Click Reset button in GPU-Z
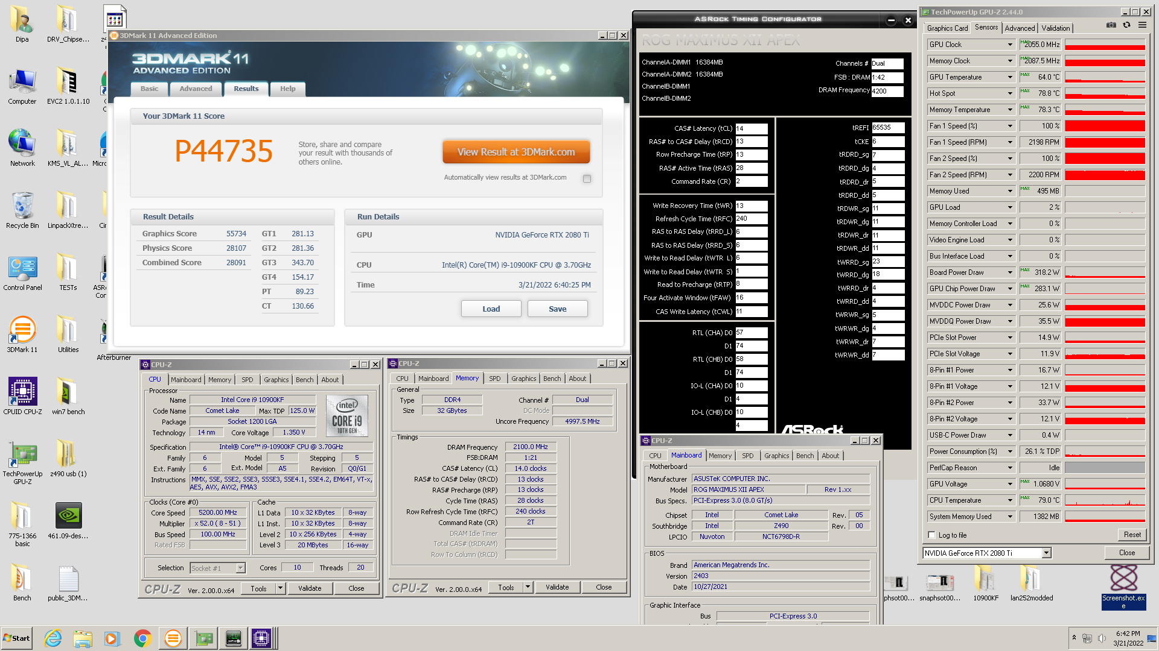Image resolution: width=1159 pixels, height=651 pixels. (1132, 535)
